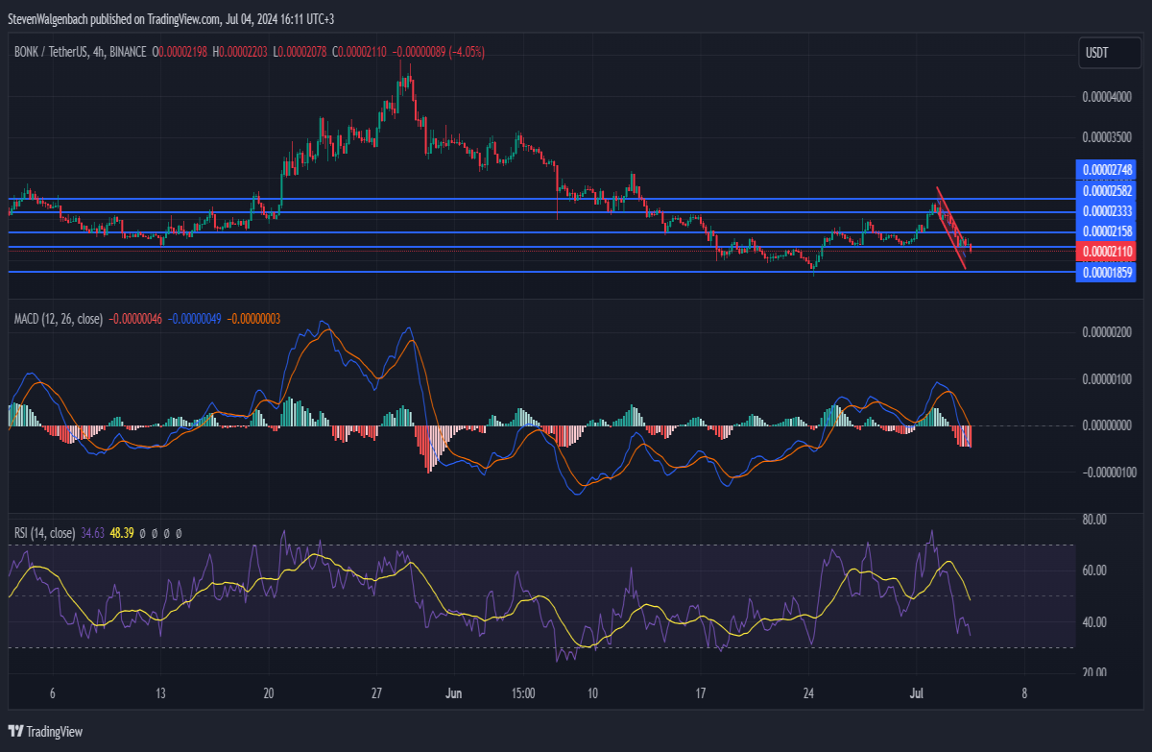Click the MACD 0.00000200 scale label
Image resolution: width=1152 pixels, height=752 pixels.
pyautogui.click(x=1108, y=332)
